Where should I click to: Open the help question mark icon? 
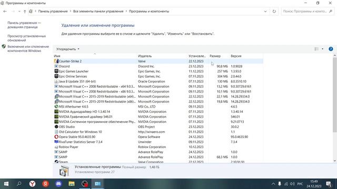click(x=331, y=49)
